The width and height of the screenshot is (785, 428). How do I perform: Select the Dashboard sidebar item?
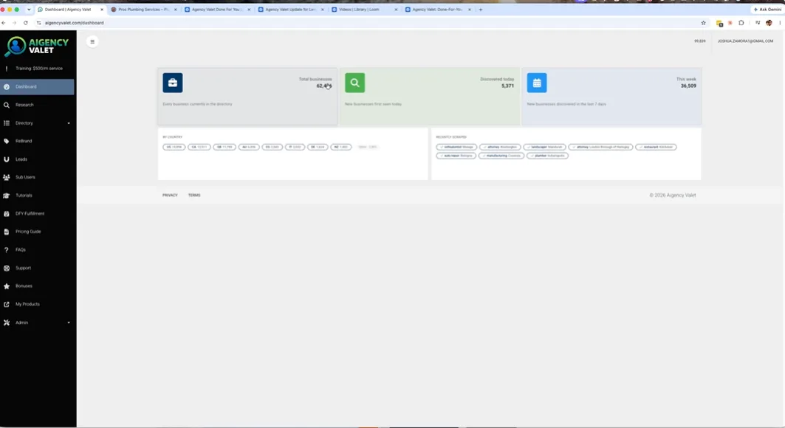coord(37,86)
